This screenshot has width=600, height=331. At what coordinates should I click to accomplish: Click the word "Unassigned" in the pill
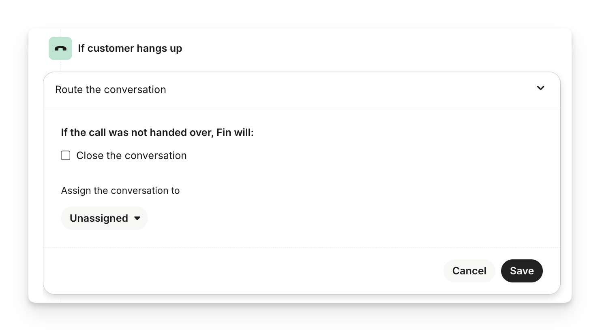(x=99, y=219)
